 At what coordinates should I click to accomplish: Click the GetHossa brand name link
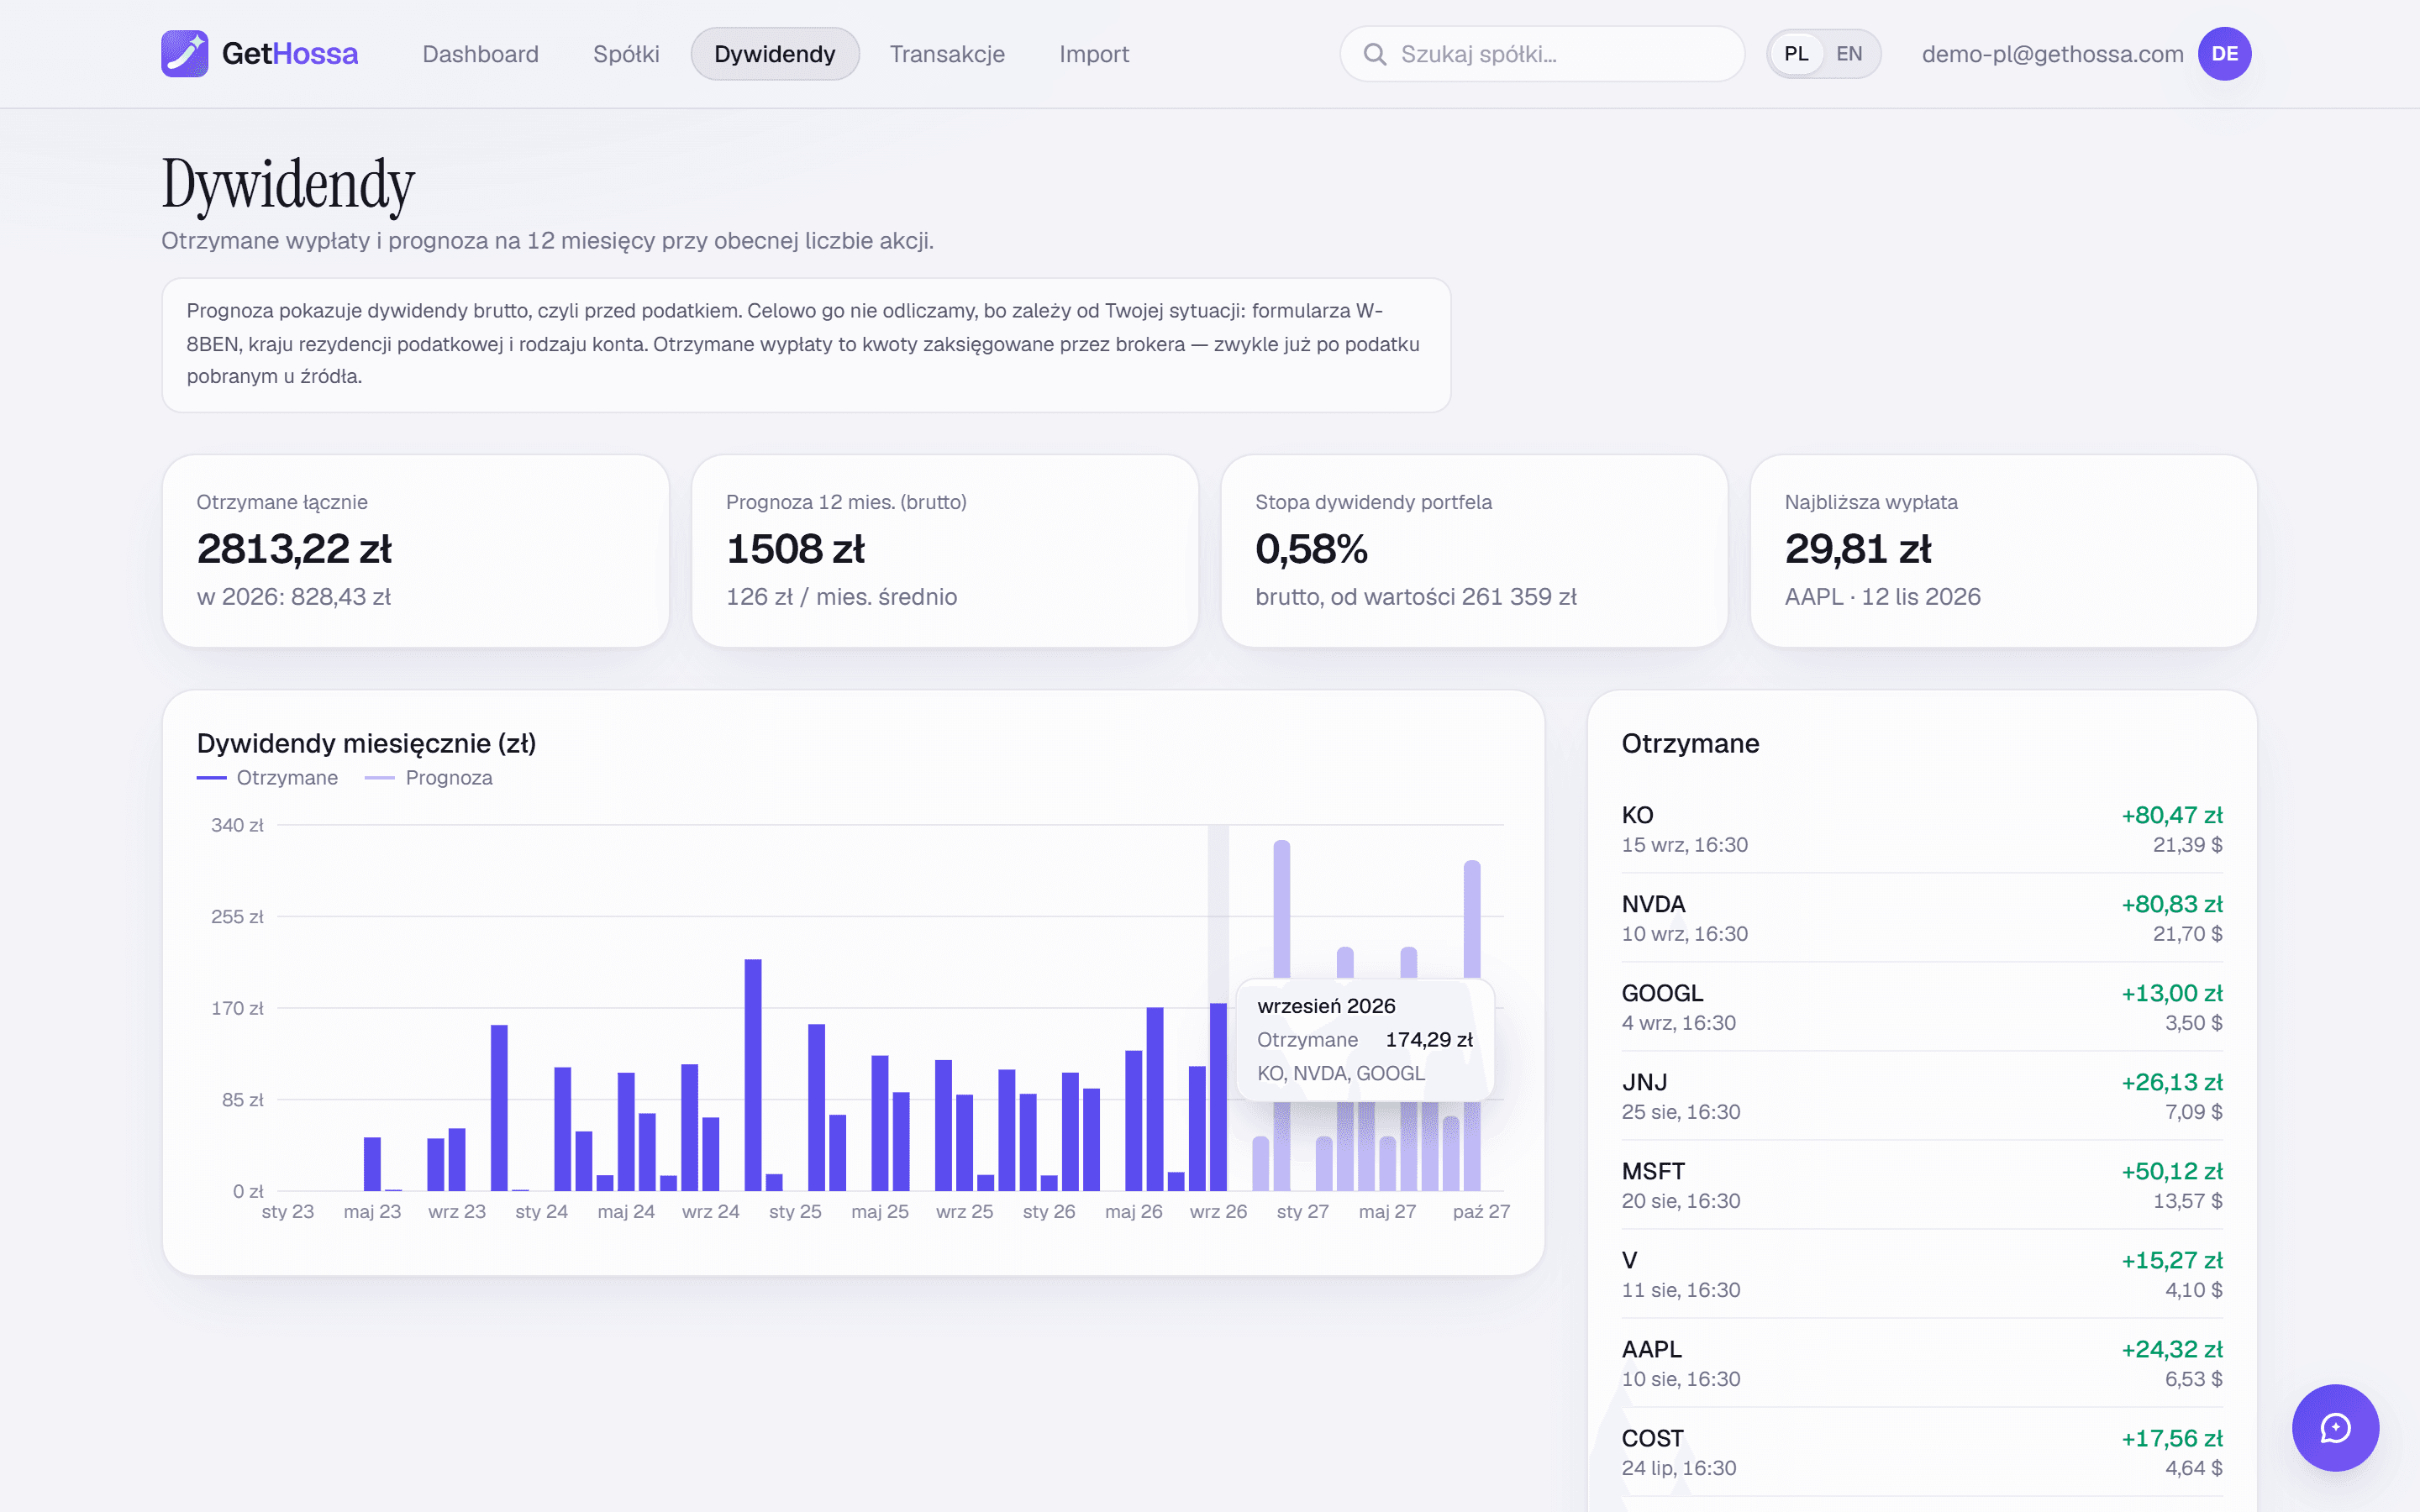(290, 54)
